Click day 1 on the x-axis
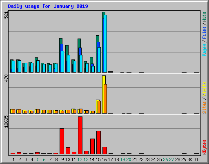The image size is (209, 164). pos(13,159)
